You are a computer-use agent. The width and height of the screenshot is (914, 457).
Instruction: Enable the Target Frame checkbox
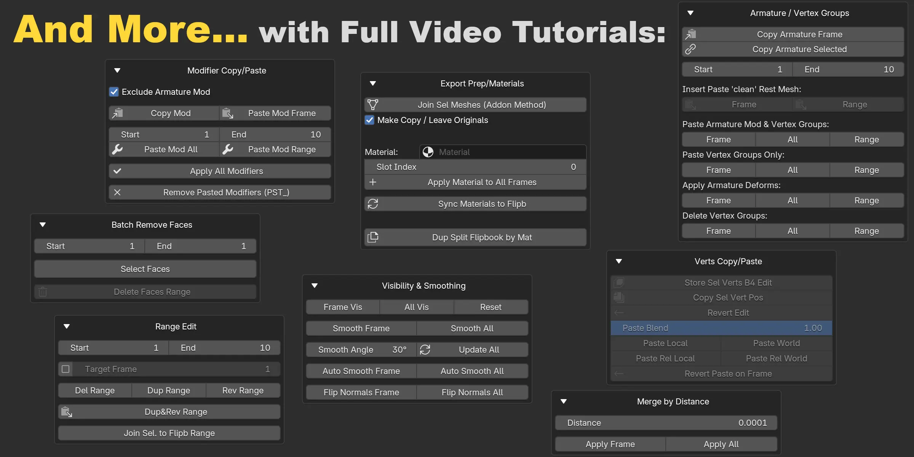coord(66,369)
